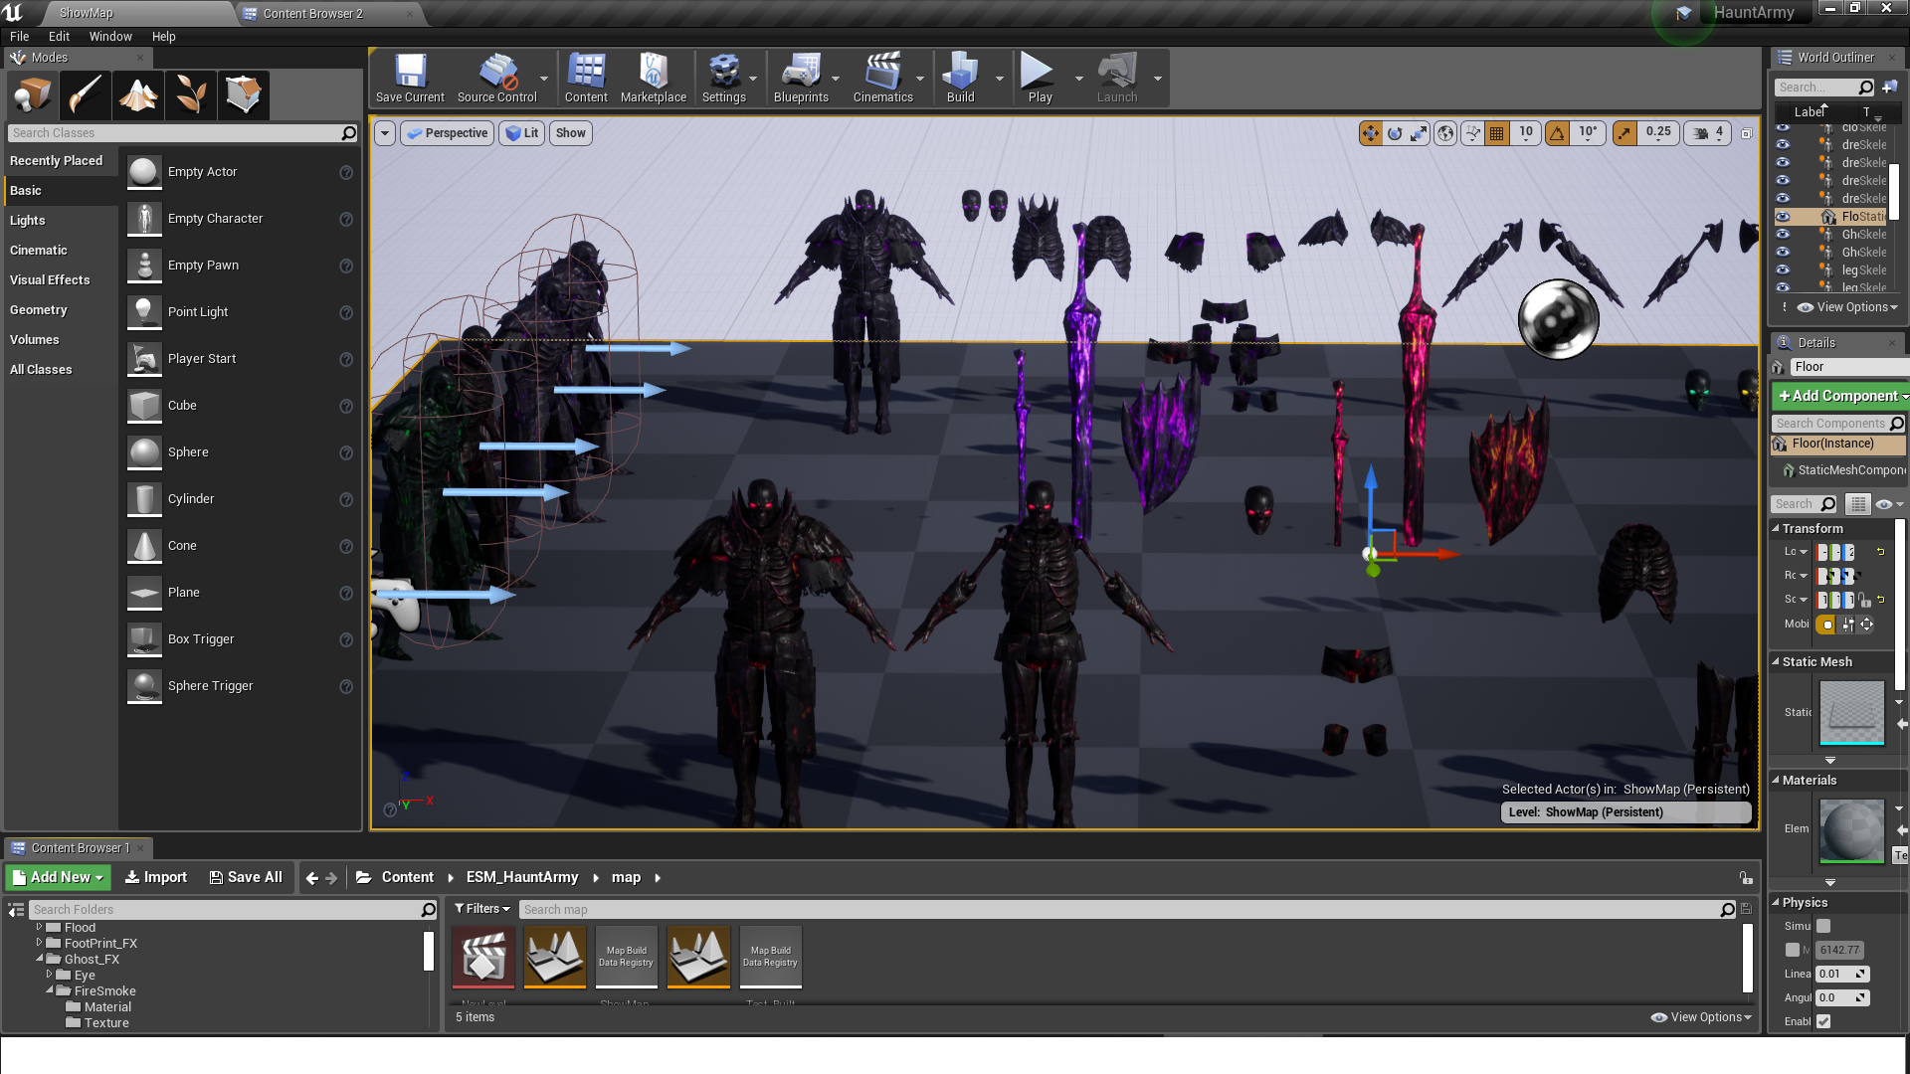
Task: Click the Lit view mode button
Action: (x=522, y=133)
